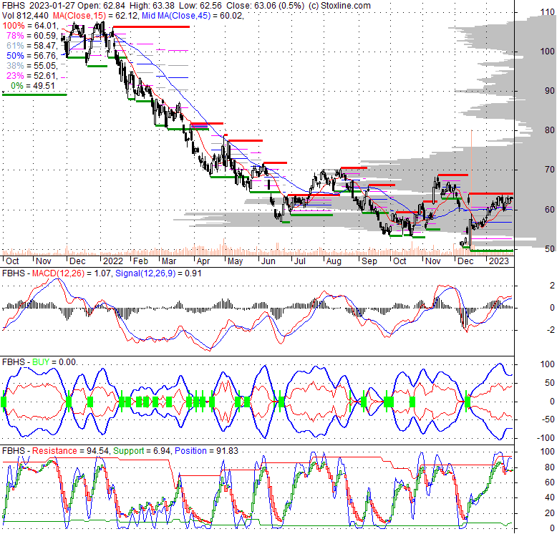Click the '78% = 60.59' Fibonacci level

click(32, 36)
